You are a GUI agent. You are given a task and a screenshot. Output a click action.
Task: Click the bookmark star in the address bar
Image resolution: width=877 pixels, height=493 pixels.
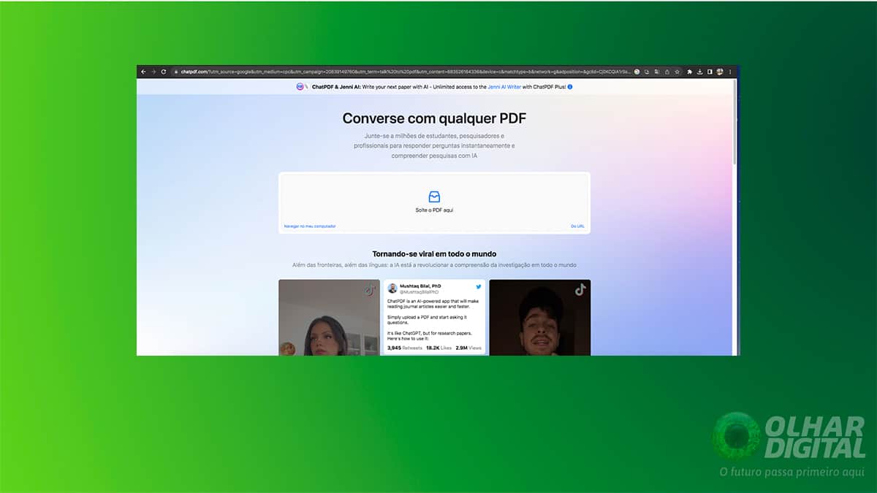(677, 72)
